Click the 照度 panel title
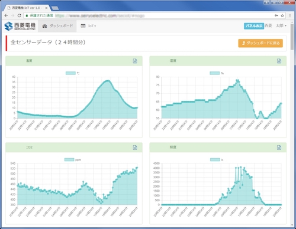The height and width of the screenshot is (229, 296). click(173, 147)
